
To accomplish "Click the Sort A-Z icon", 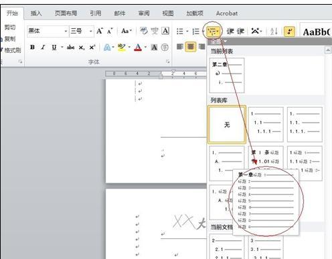I will [x=274, y=31].
